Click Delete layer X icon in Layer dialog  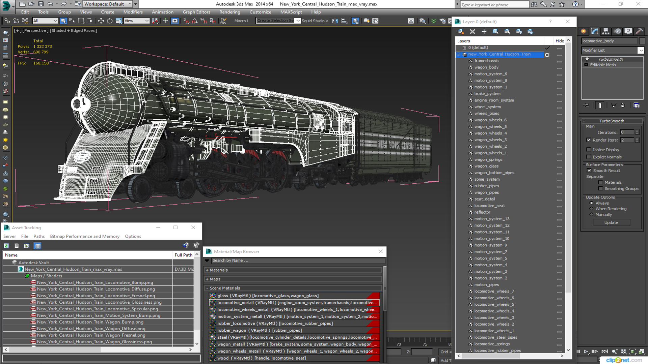[x=472, y=31]
